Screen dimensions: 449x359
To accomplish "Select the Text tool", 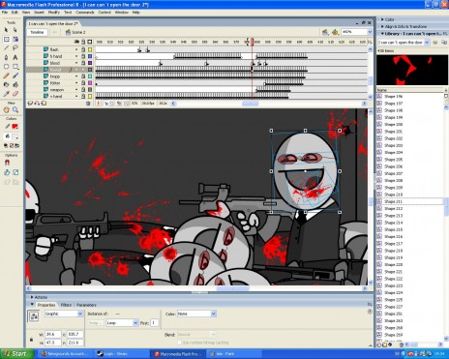I will (x=15, y=57).
